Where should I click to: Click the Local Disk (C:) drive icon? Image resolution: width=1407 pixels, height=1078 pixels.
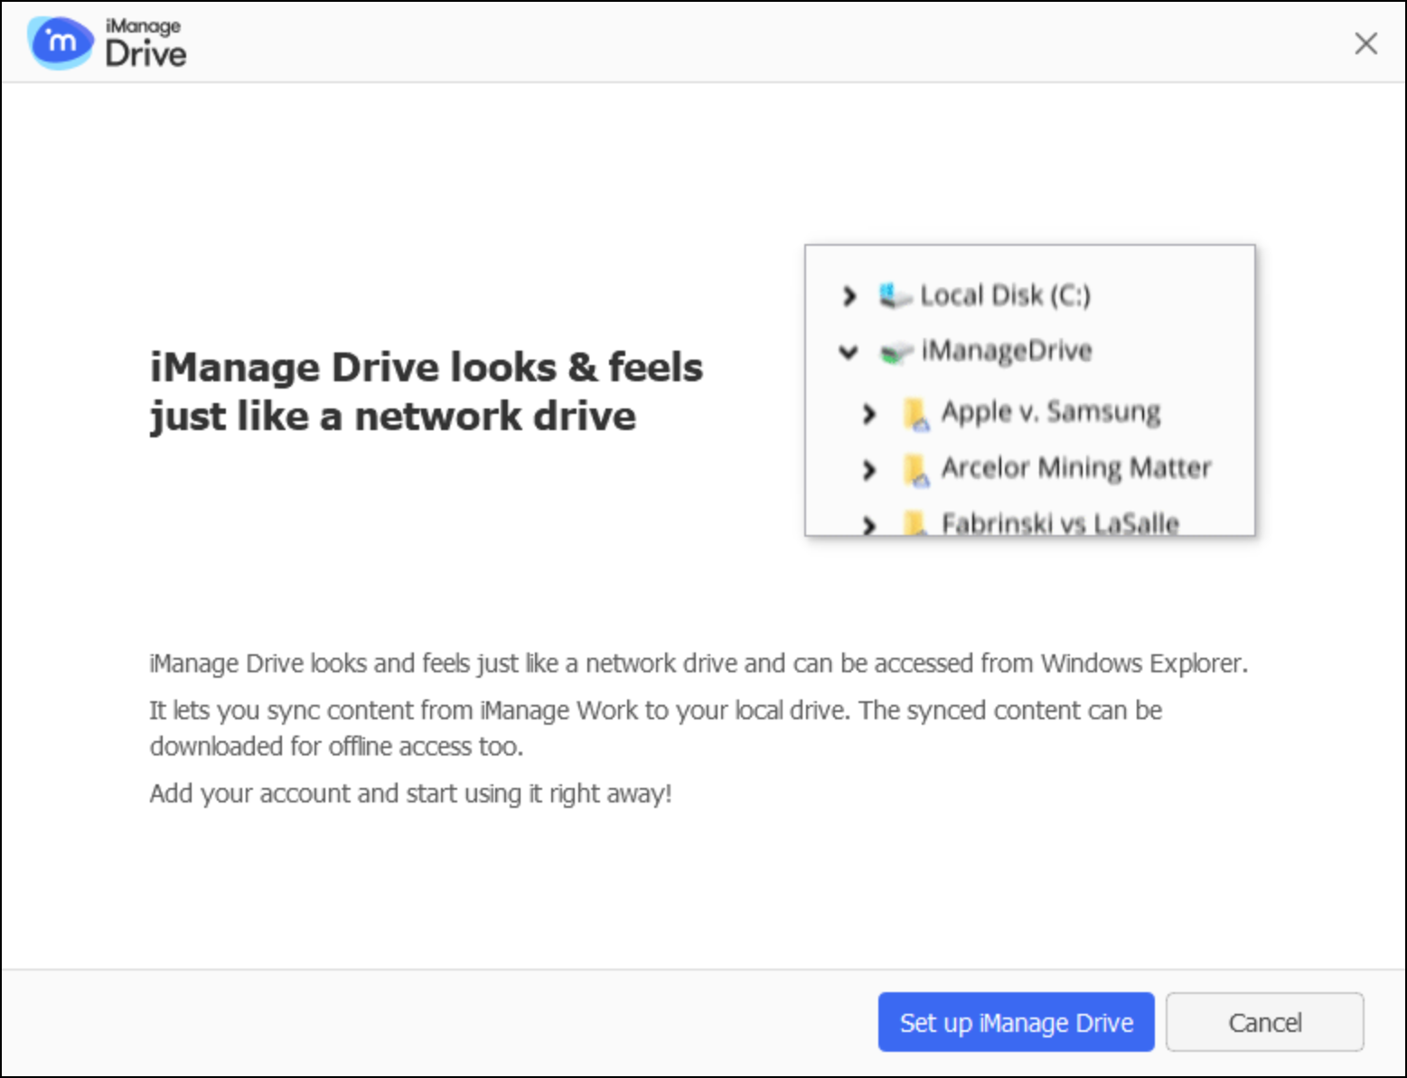(893, 295)
